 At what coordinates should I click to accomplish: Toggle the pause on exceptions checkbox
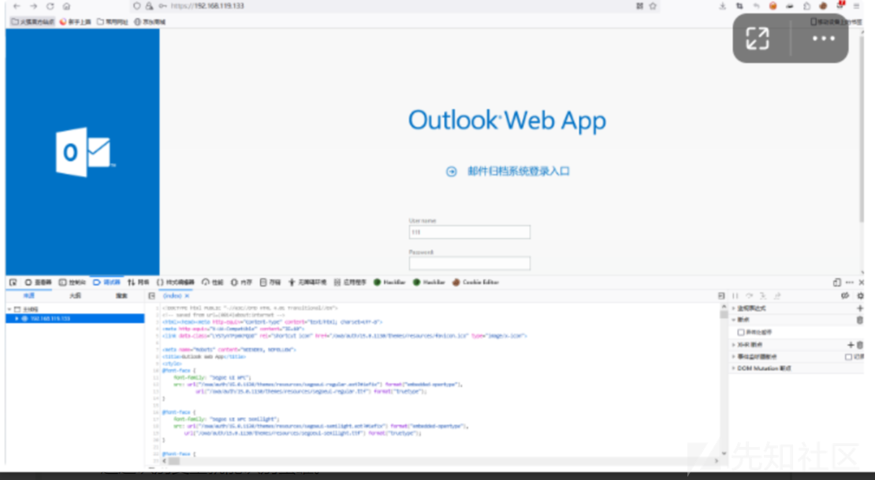pos(741,332)
